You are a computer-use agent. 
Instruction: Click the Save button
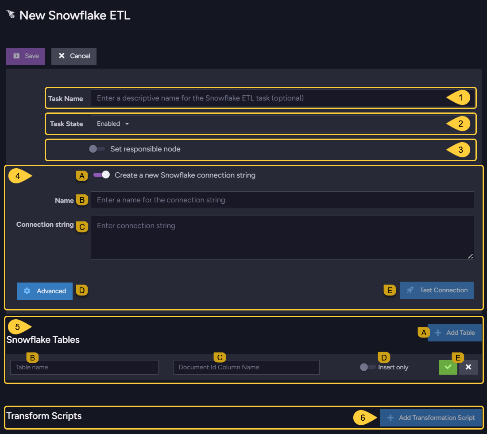click(x=26, y=56)
